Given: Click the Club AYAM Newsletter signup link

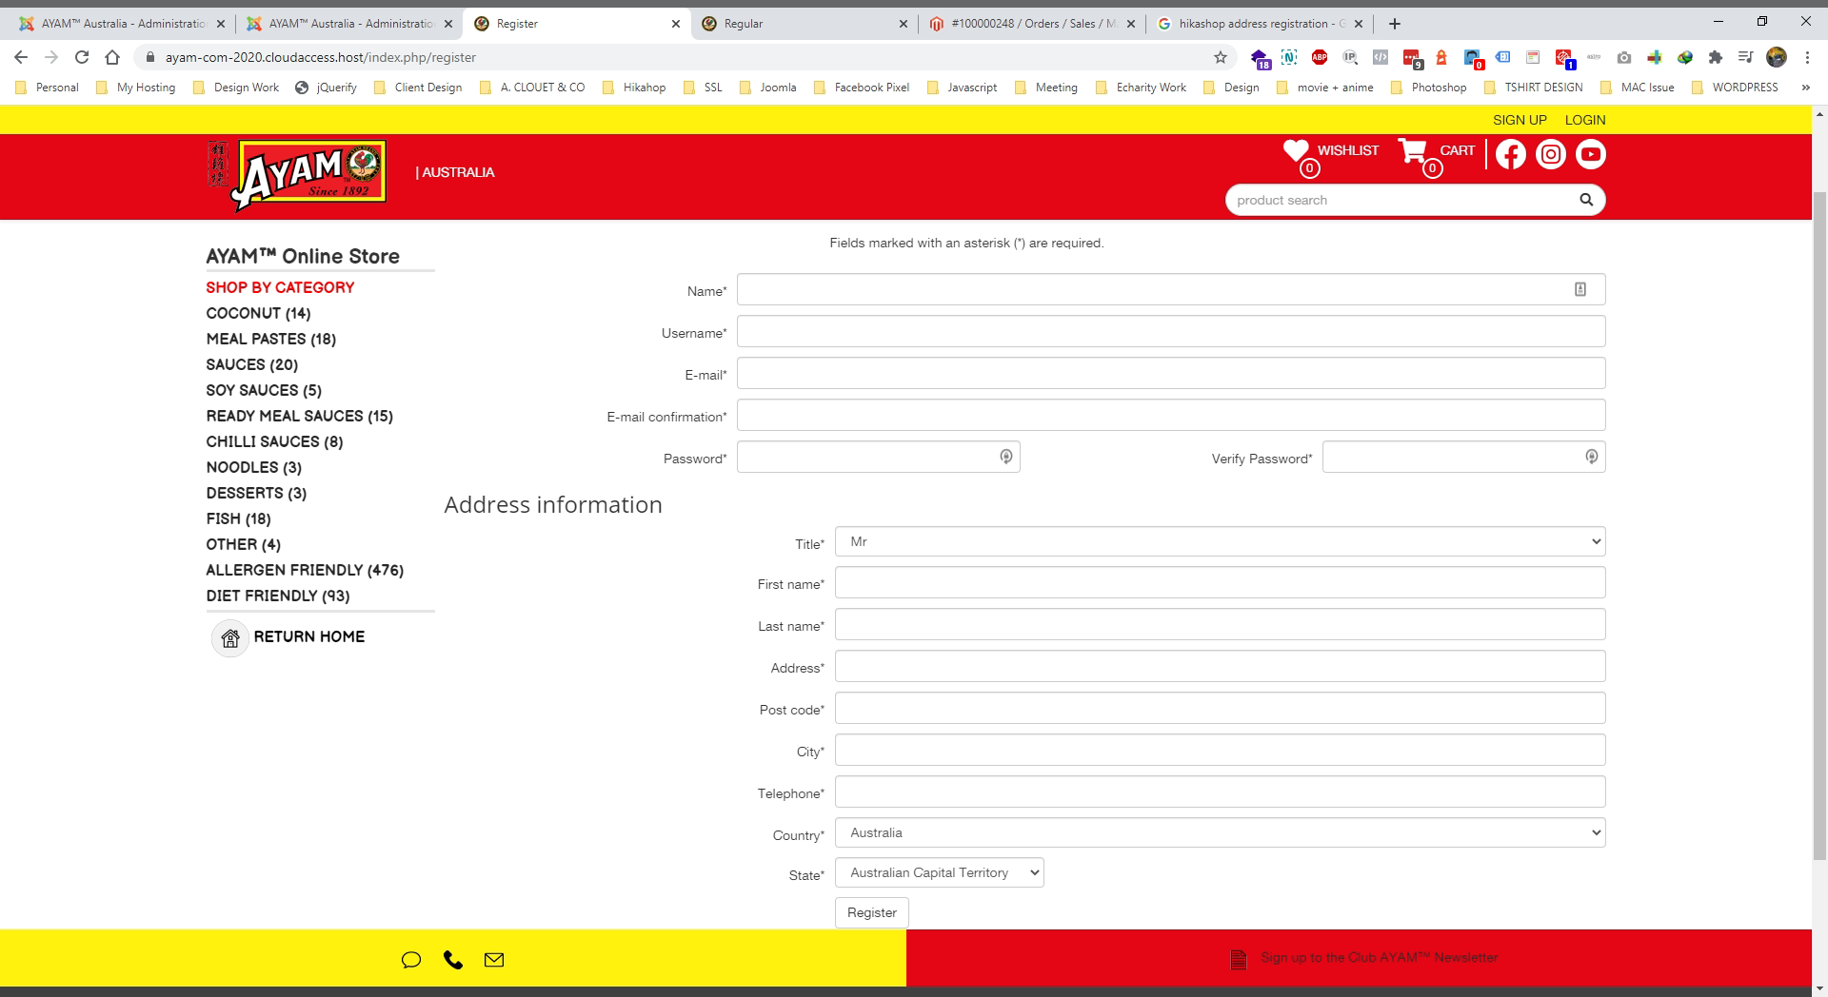Looking at the screenshot, I should tap(1379, 957).
